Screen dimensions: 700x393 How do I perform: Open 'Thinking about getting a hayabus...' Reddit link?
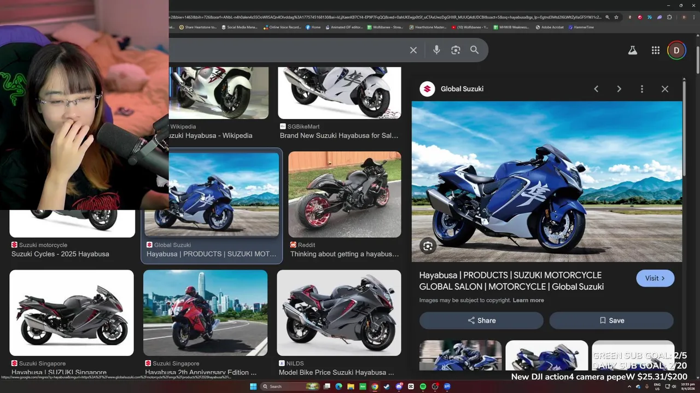tap(345, 254)
